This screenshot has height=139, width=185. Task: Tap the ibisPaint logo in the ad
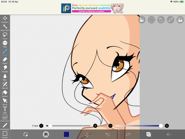(x=66, y=8)
